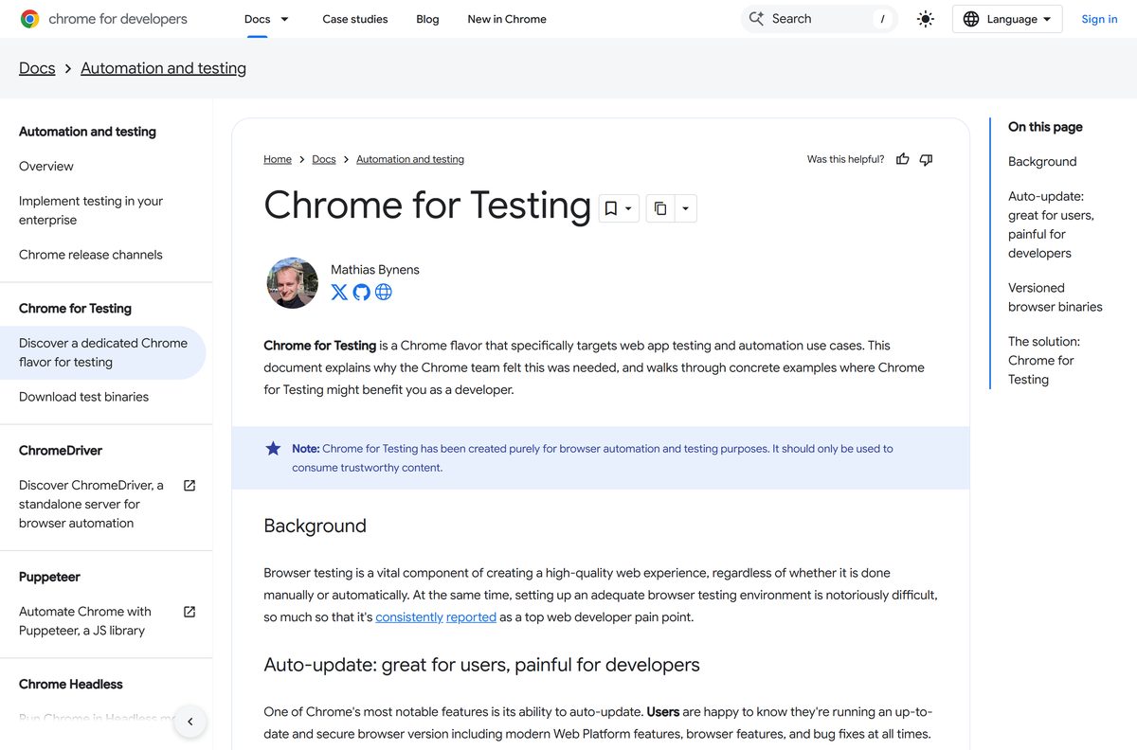Open Discover ChromeDriver sidebar link

pyautogui.click(x=91, y=504)
